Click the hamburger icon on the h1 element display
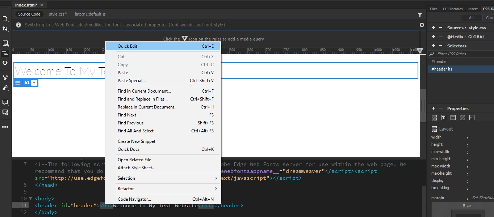494x217 pixels. coord(18,83)
